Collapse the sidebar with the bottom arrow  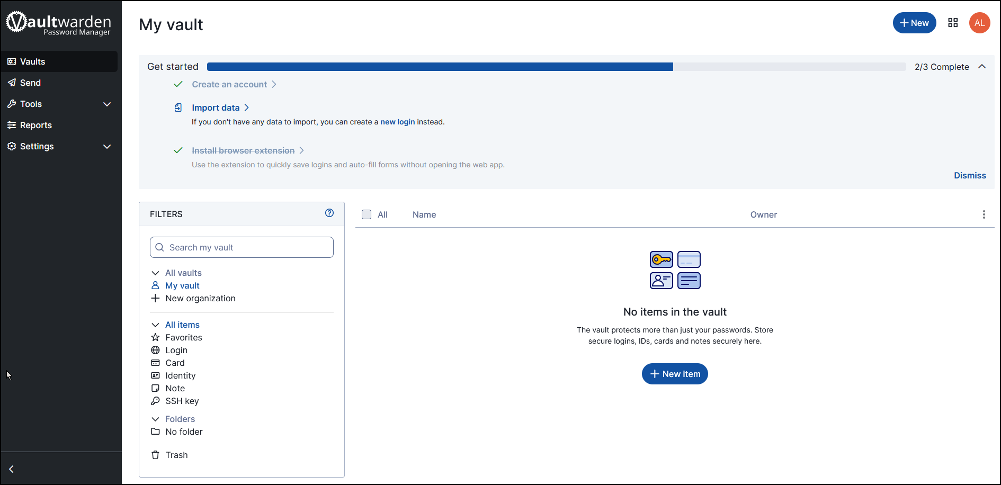point(12,469)
